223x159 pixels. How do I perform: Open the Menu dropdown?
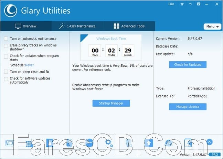(212, 26)
